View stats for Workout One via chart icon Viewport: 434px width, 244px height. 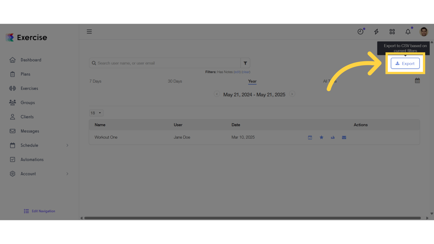(x=333, y=137)
